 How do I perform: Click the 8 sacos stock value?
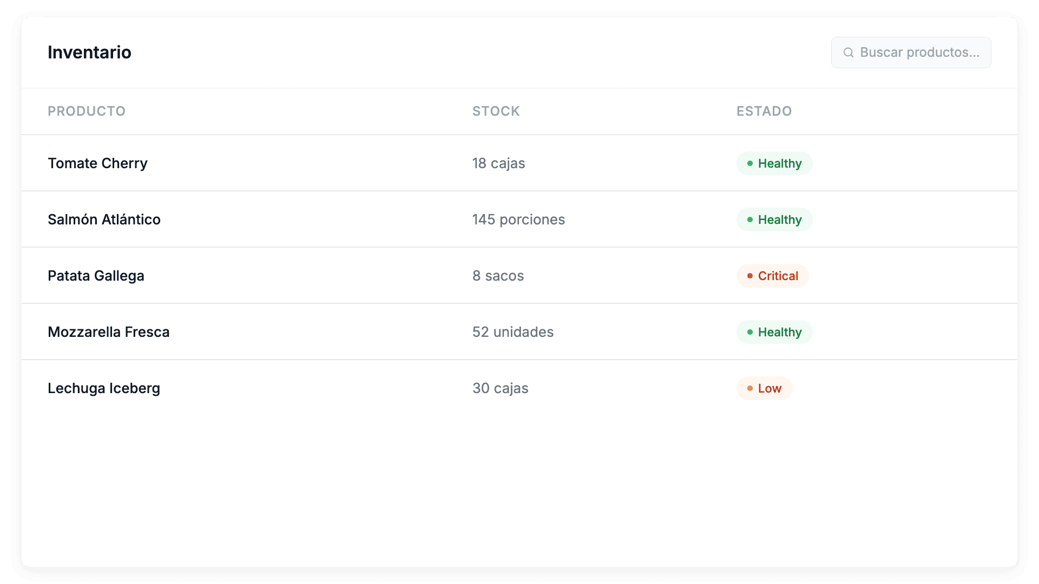[498, 276]
